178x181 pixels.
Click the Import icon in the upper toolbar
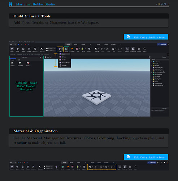click(89, 49)
